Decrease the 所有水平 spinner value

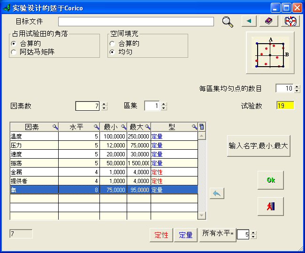(253, 237)
